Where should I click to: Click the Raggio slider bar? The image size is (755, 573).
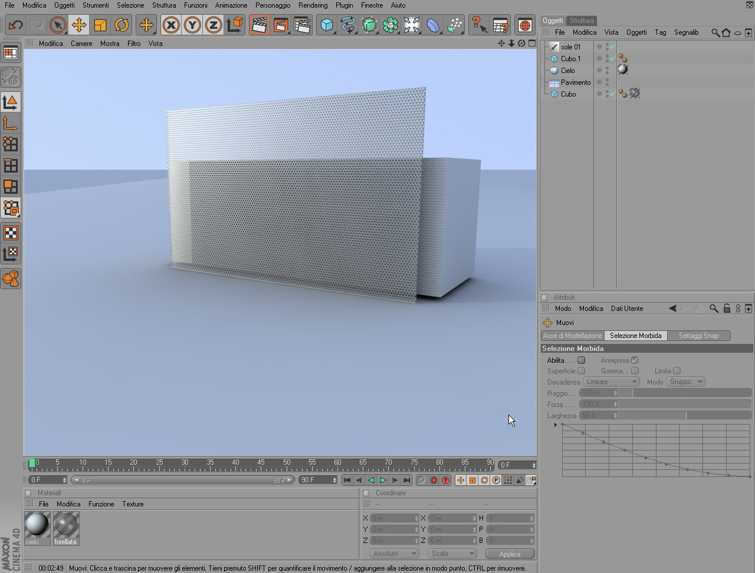click(685, 393)
